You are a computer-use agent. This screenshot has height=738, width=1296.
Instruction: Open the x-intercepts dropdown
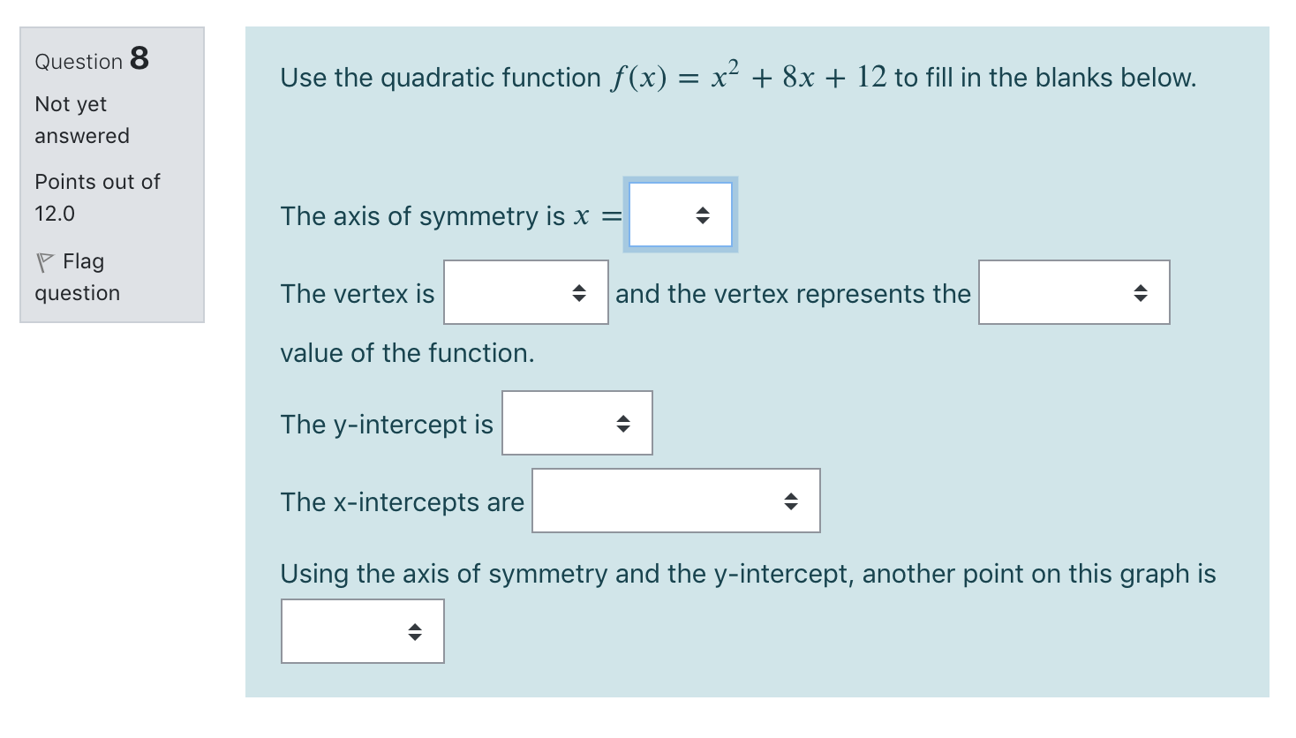675,501
